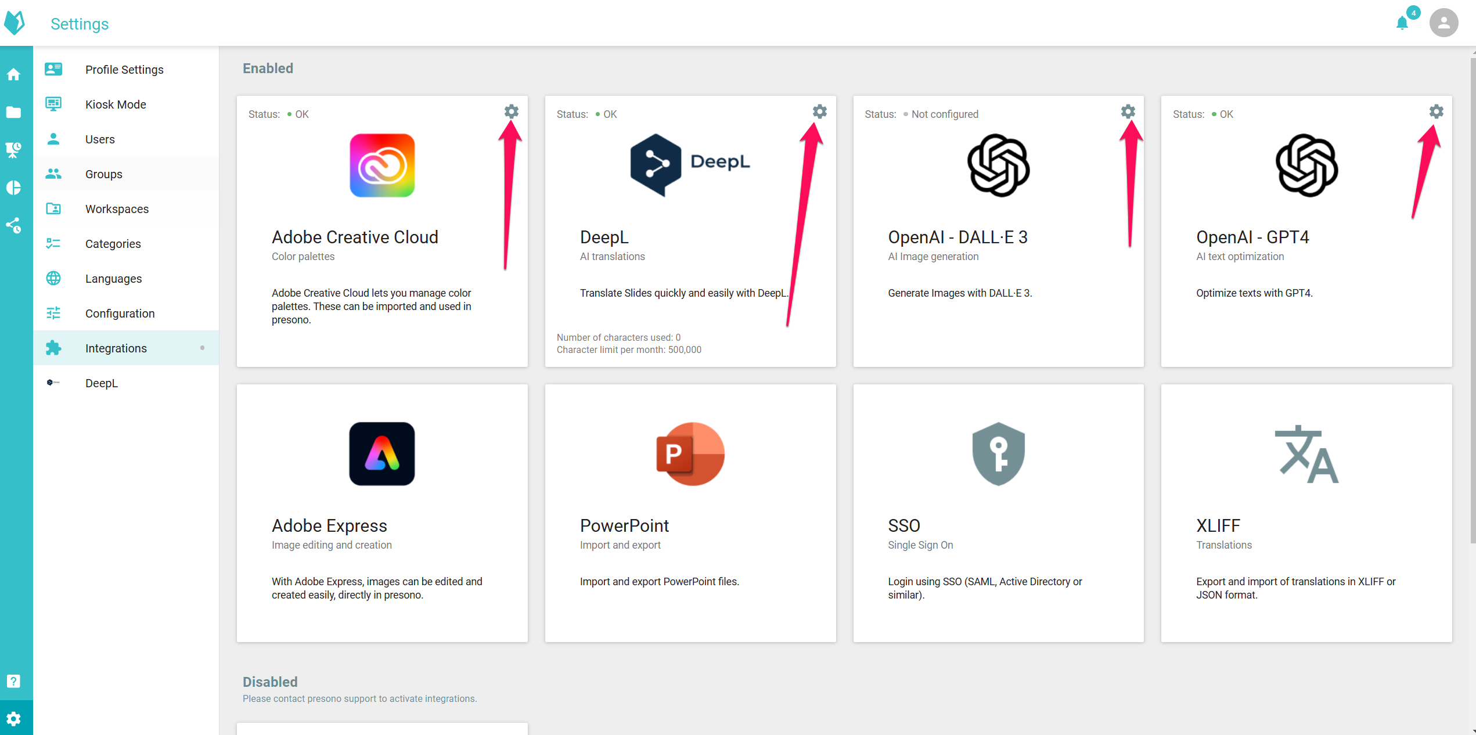Click the Kiosk Mode monitor icon
Viewport: 1476px width, 735px height.
pyautogui.click(x=53, y=104)
